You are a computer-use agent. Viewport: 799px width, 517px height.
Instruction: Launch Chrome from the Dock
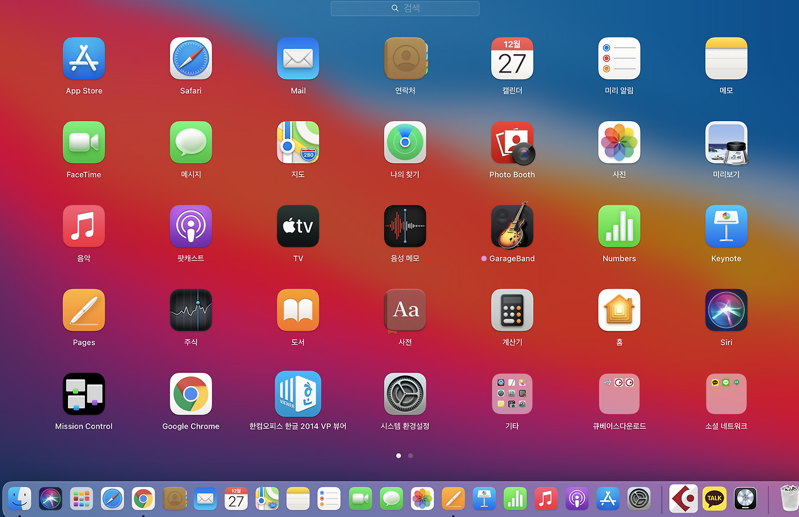(x=143, y=498)
